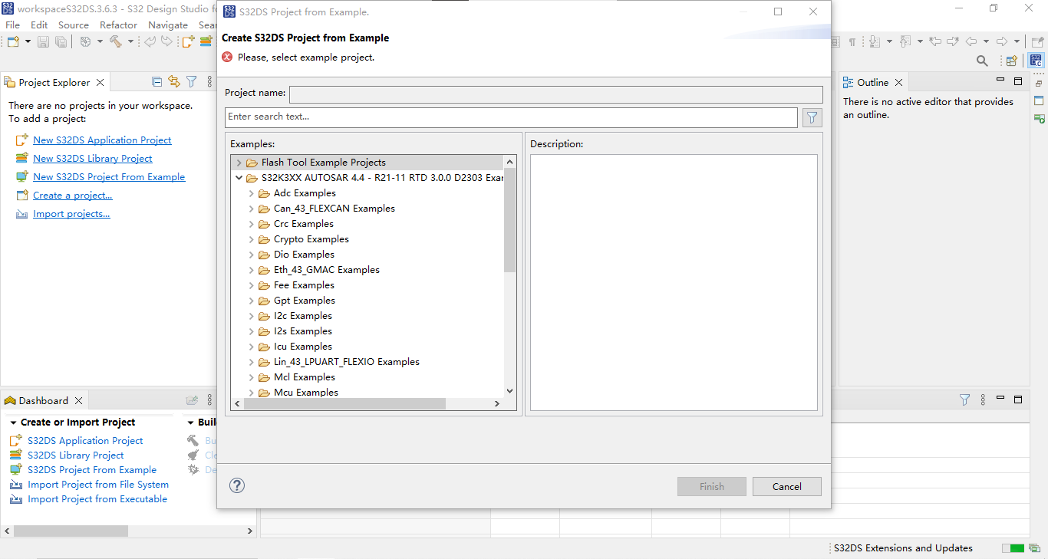
Task: Open the Build hammer dropdown arrow
Action: pyautogui.click(x=130, y=41)
